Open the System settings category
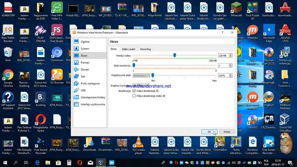Screen dimensions: 297x167 pos(90,49)
